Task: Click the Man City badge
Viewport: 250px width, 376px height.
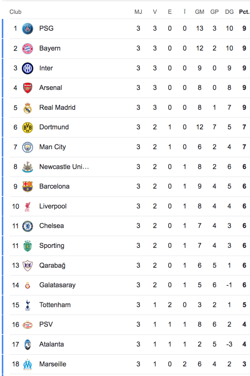Action: [27, 147]
